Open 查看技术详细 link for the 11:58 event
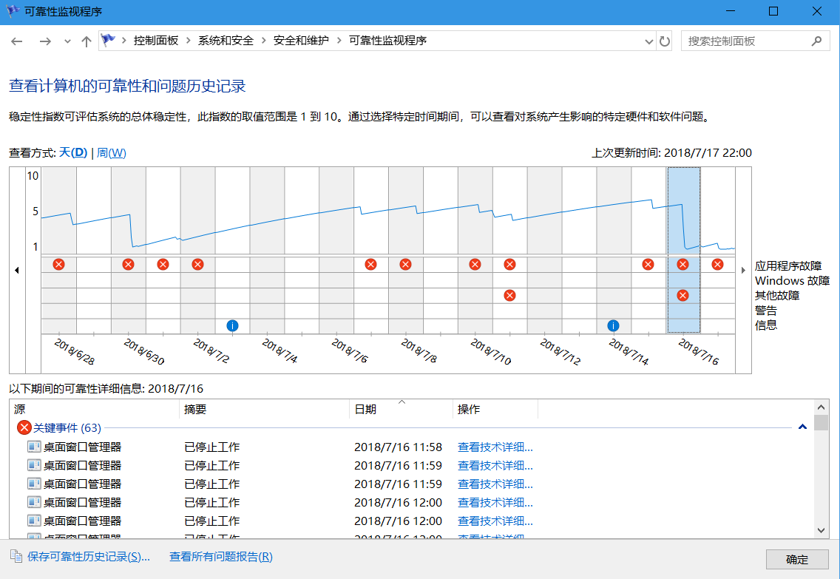Screen dimensions: 840x579 click(495, 447)
